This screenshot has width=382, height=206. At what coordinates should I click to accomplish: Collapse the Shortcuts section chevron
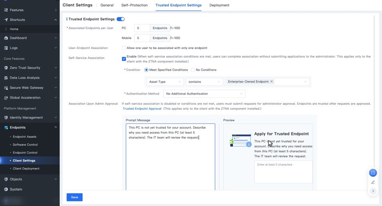[x=56, y=20]
